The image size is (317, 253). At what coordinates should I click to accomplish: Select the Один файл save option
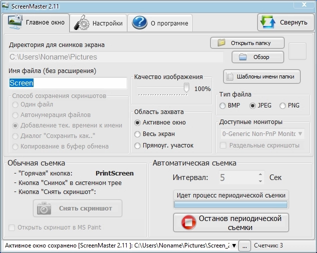(x=33, y=104)
